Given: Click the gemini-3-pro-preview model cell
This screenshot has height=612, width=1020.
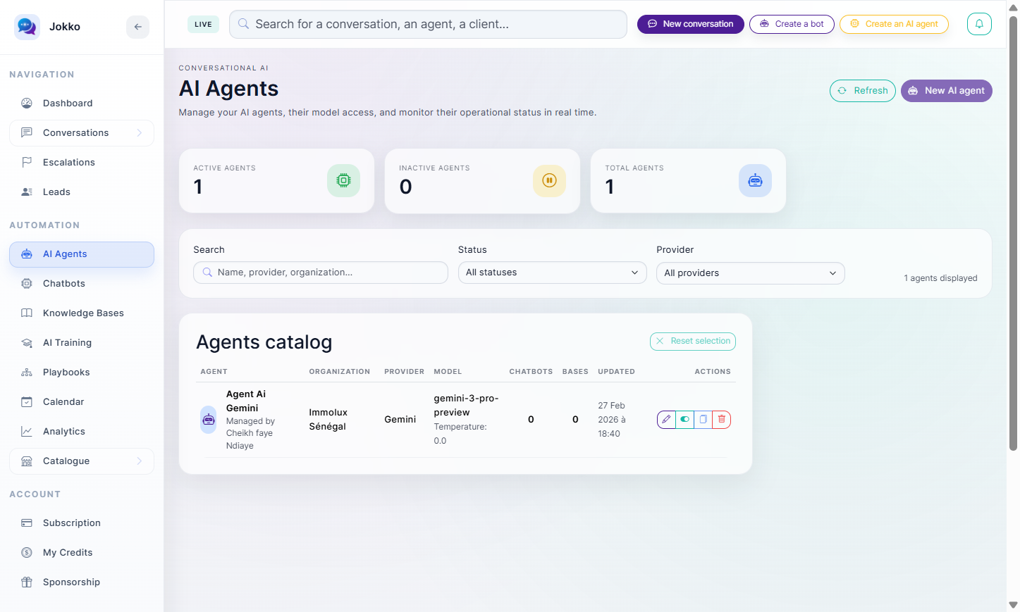Looking at the screenshot, I should pyautogui.click(x=466, y=406).
